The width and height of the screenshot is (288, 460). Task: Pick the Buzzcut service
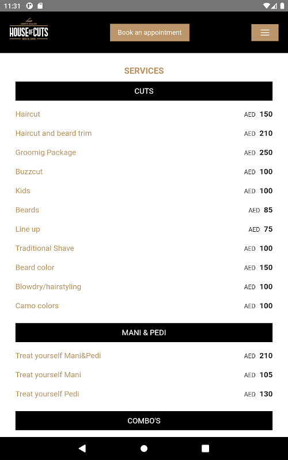click(x=29, y=171)
